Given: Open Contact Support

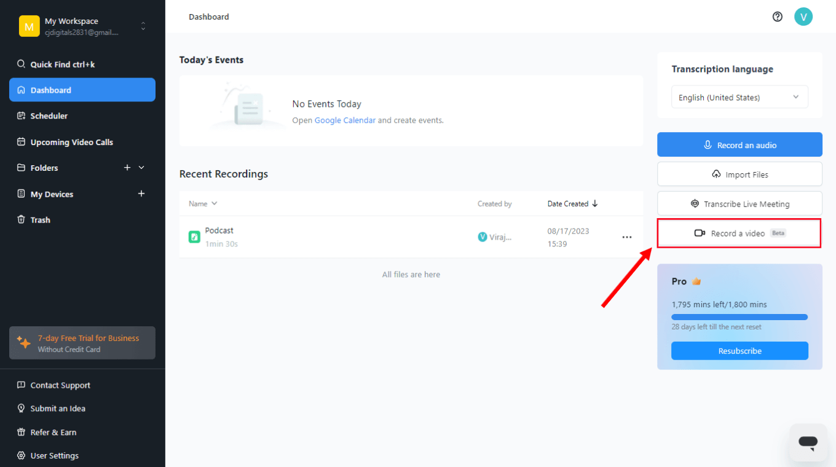Looking at the screenshot, I should 60,385.
